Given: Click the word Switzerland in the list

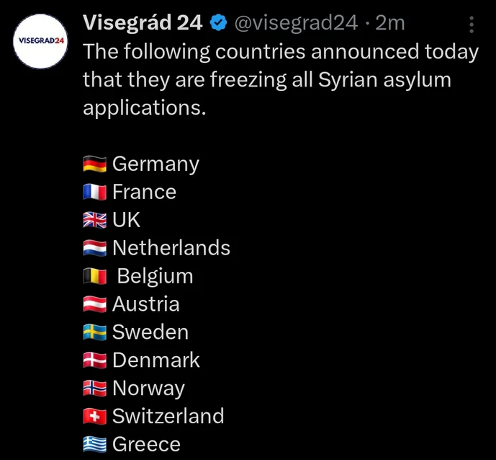Looking at the screenshot, I should click(168, 416).
